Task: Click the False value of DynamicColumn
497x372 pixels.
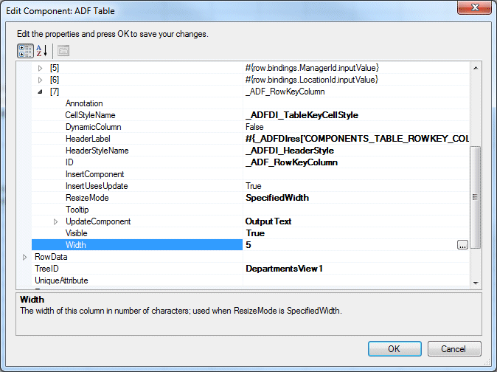Action: pyautogui.click(x=254, y=127)
